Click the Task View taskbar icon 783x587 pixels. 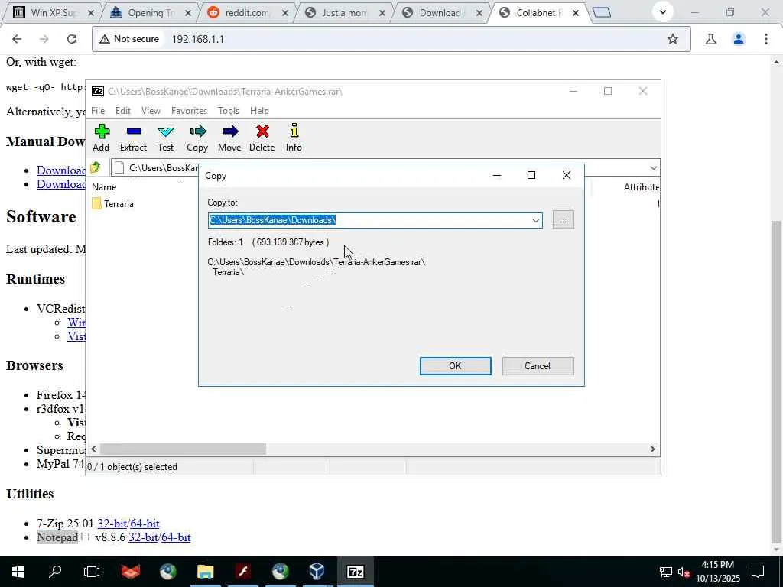point(92,572)
